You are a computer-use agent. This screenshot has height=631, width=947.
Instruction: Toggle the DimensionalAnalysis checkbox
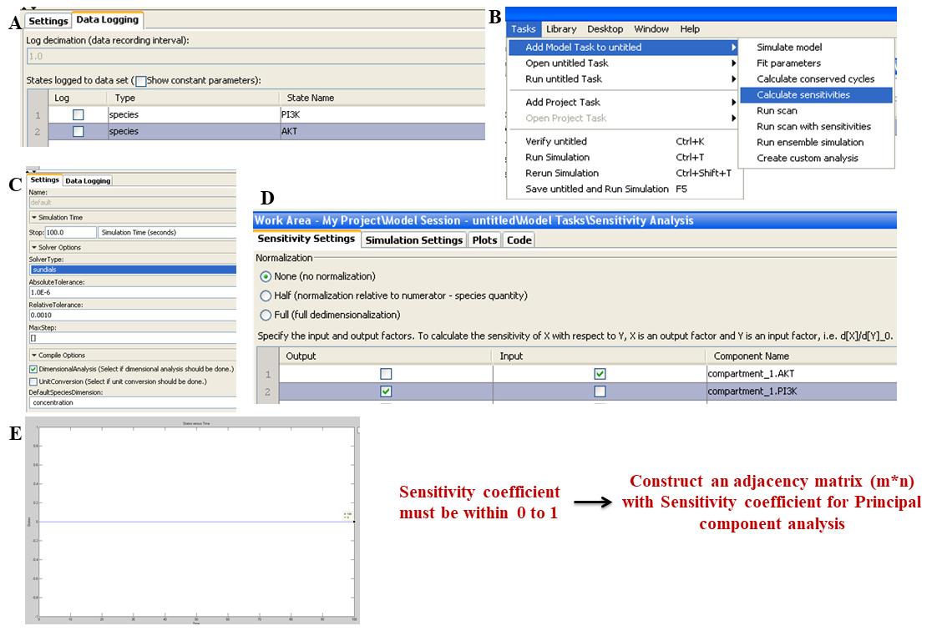[x=33, y=369]
